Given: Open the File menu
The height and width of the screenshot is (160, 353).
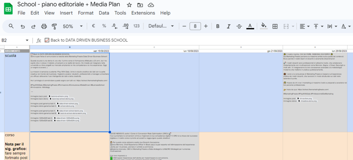Looking at the screenshot, I should point(21,13).
